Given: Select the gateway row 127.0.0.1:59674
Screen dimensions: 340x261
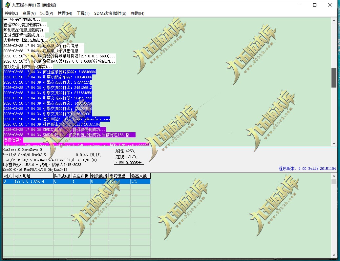Looking at the screenshot, I should [x=76, y=181].
